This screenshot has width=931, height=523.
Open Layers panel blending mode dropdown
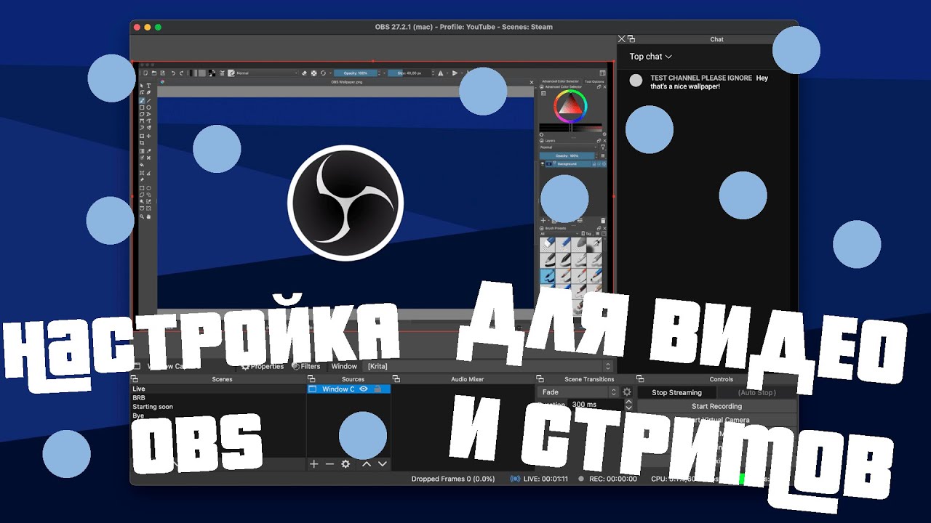click(568, 147)
